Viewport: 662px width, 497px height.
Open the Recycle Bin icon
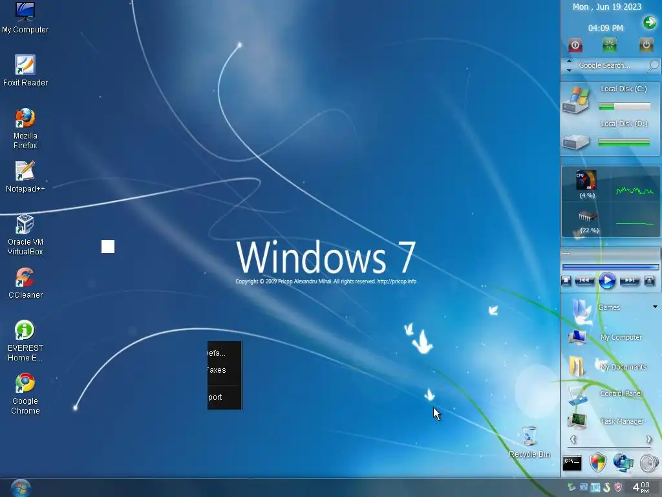point(529,442)
